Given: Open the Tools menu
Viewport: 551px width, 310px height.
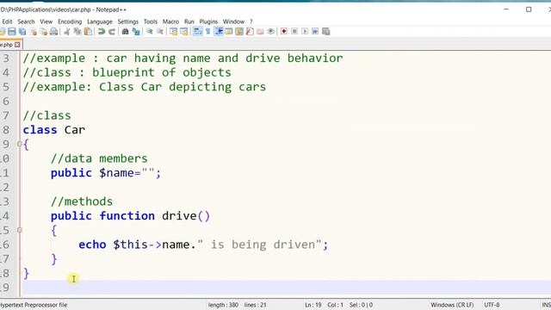Looking at the screenshot, I should pyautogui.click(x=151, y=22).
